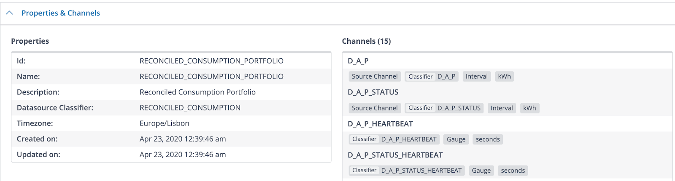Click the D_A_P_HEARTBEAT seconds tag
675x181 pixels.
point(488,139)
